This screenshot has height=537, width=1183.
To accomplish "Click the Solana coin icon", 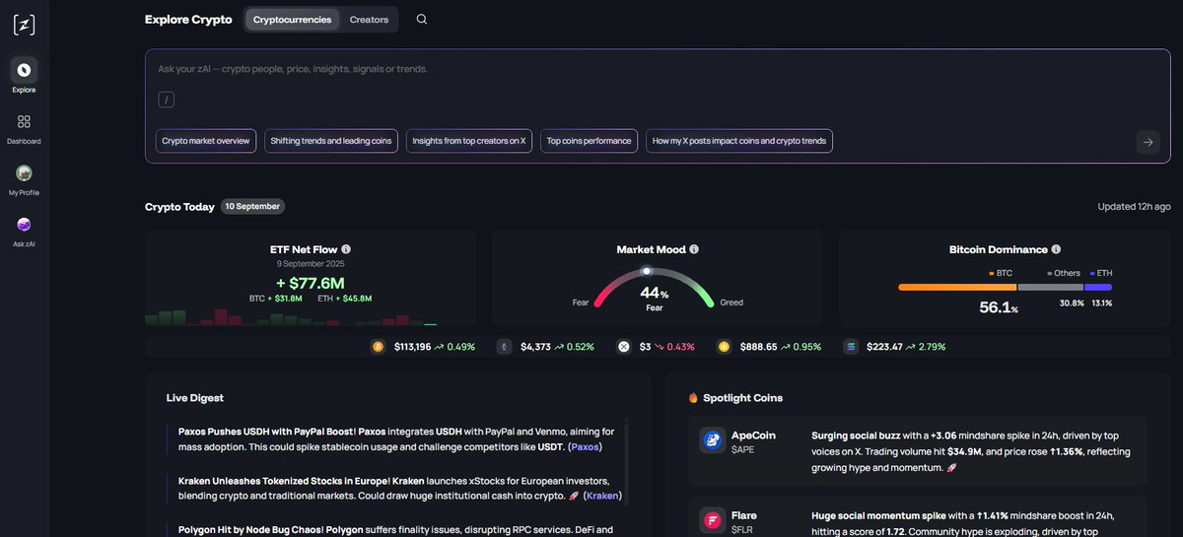I will pyautogui.click(x=851, y=347).
